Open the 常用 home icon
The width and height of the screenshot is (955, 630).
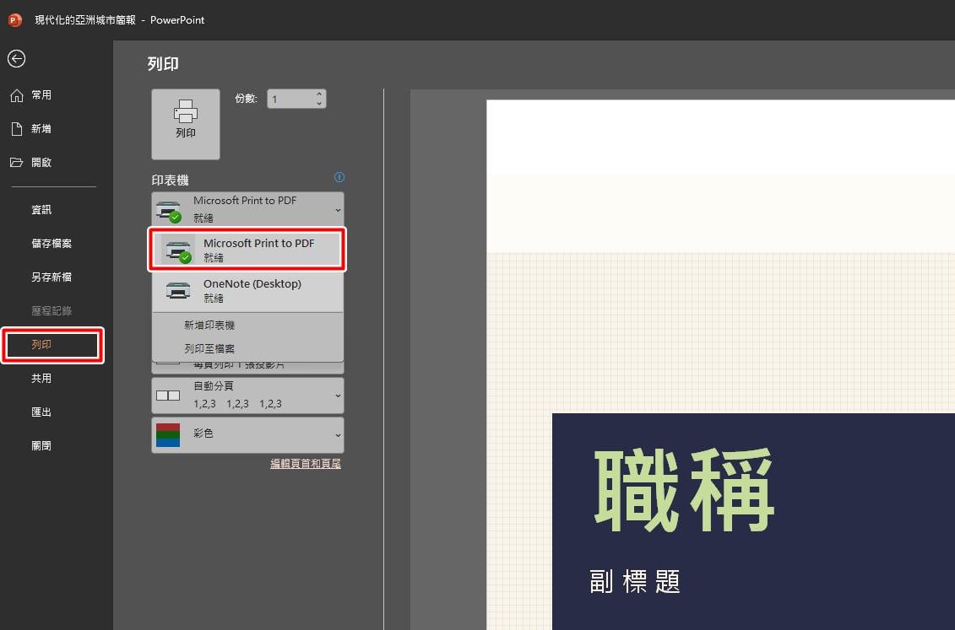click(x=17, y=94)
